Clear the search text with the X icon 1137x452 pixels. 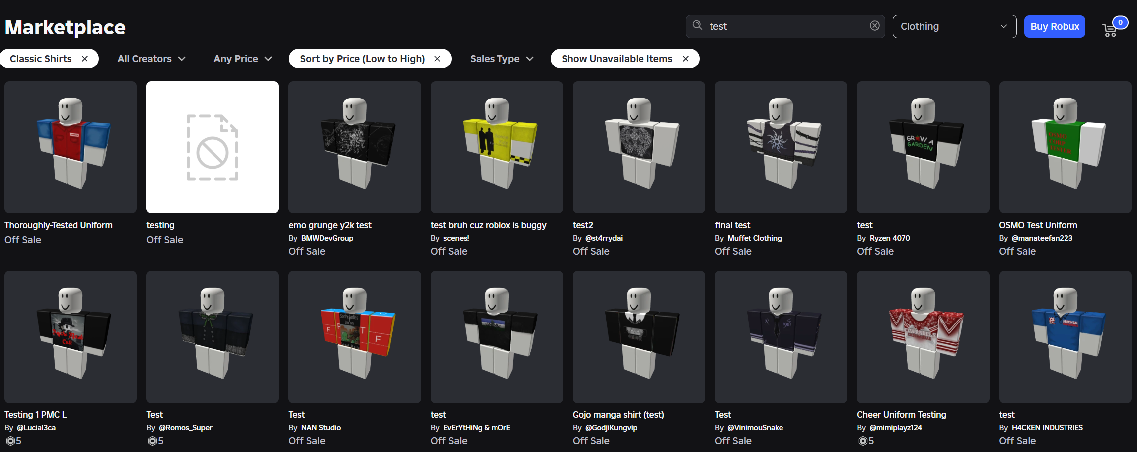click(875, 26)
